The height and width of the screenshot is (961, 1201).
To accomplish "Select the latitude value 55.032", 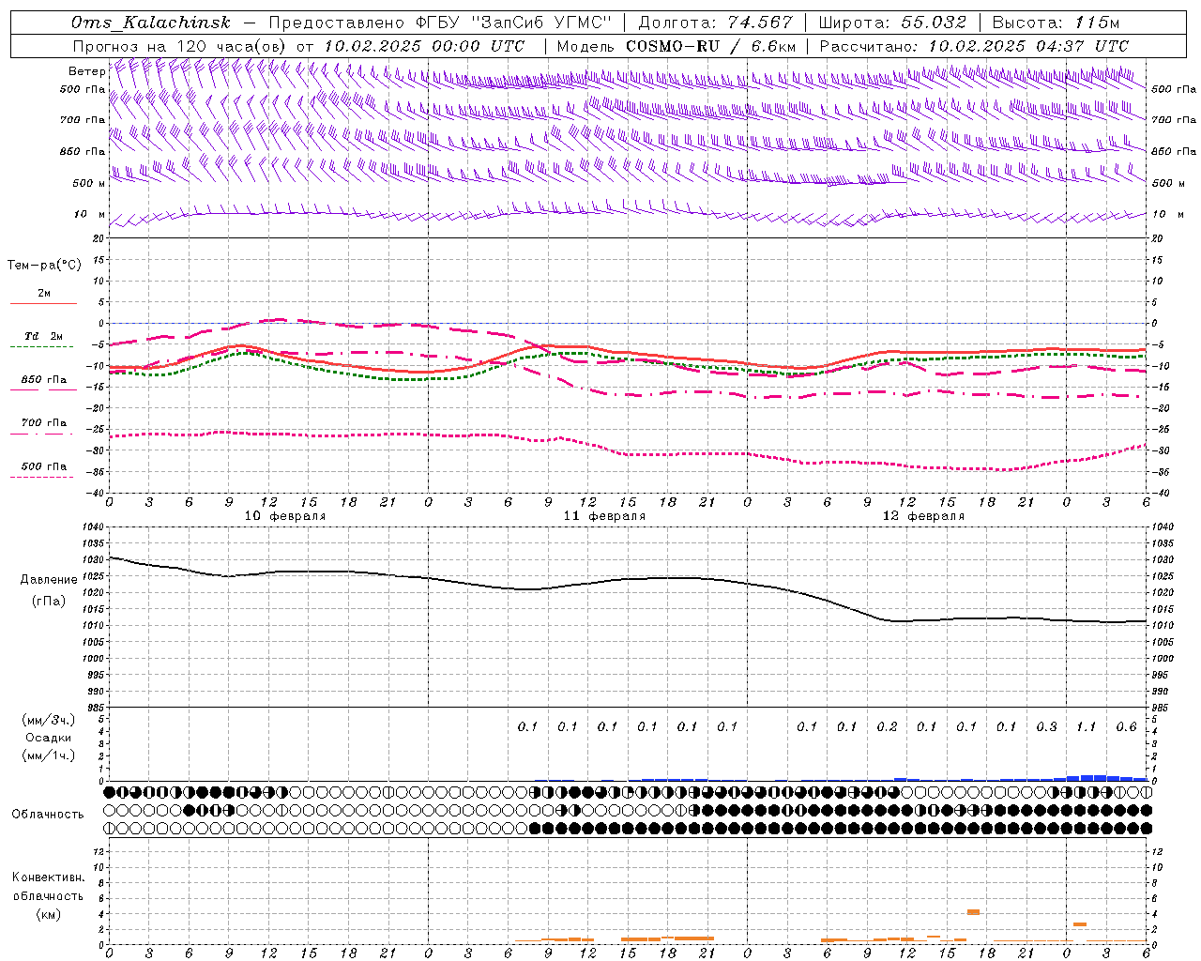I will [x=934, y=23].
